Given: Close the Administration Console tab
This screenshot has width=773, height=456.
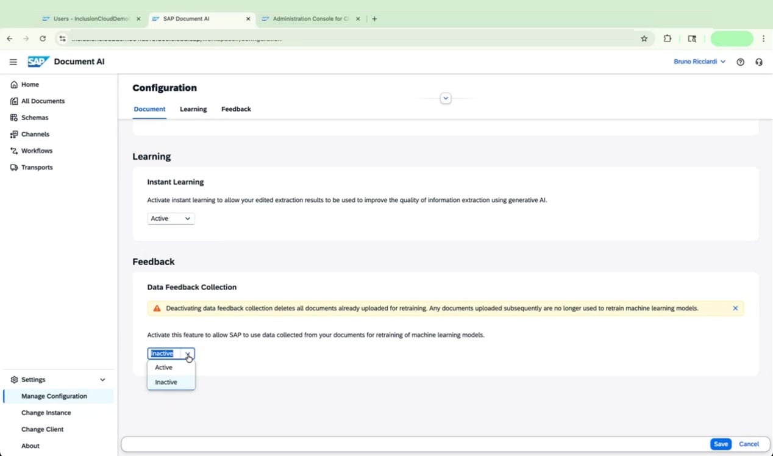Looking at the screenshot, I should 358,19.
